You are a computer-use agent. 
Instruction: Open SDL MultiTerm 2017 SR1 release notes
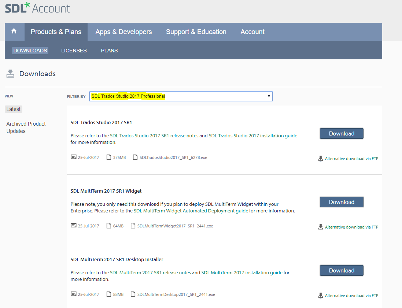(x=151, y=272)
